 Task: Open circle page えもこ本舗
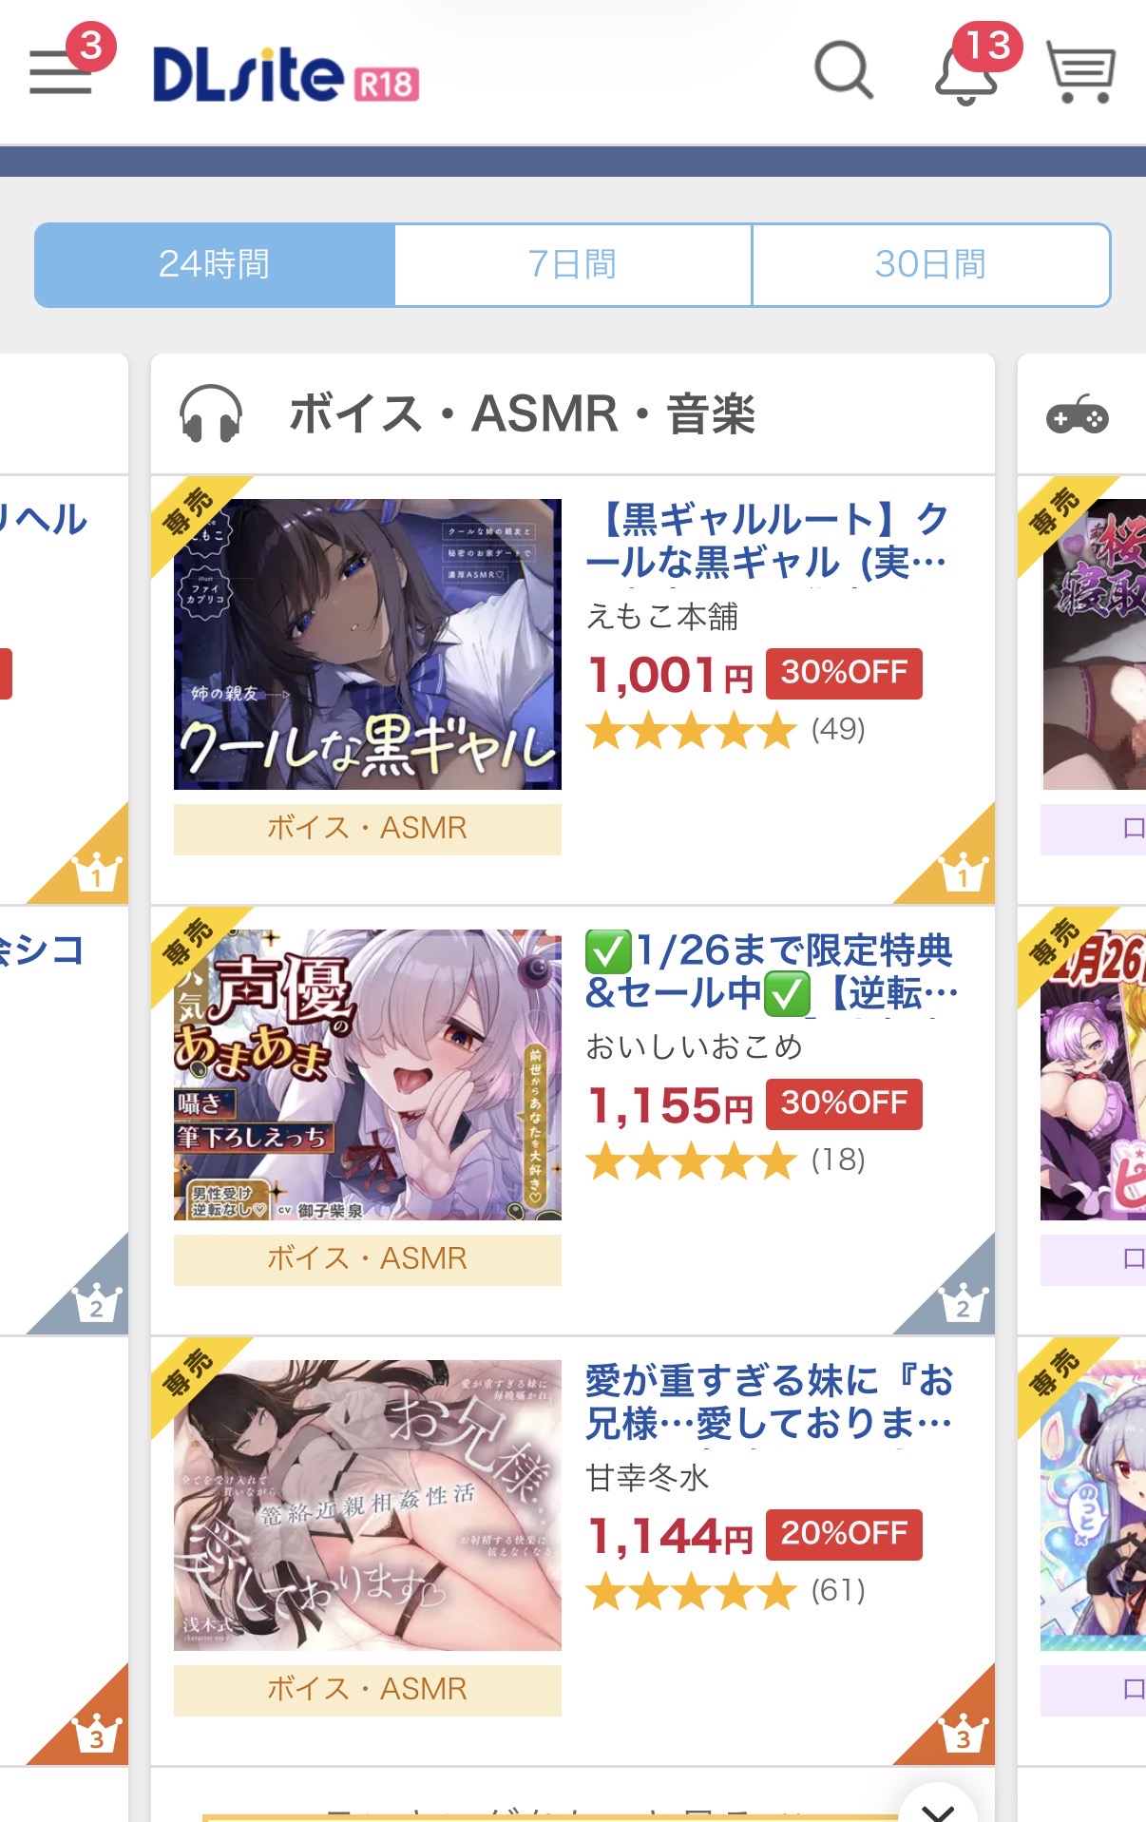click(662, 617)
